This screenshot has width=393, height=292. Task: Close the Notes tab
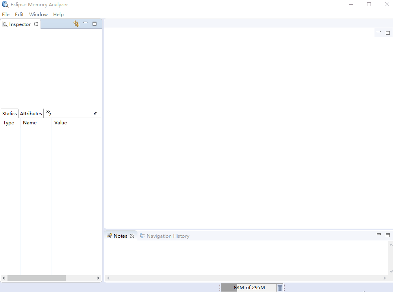132,236
